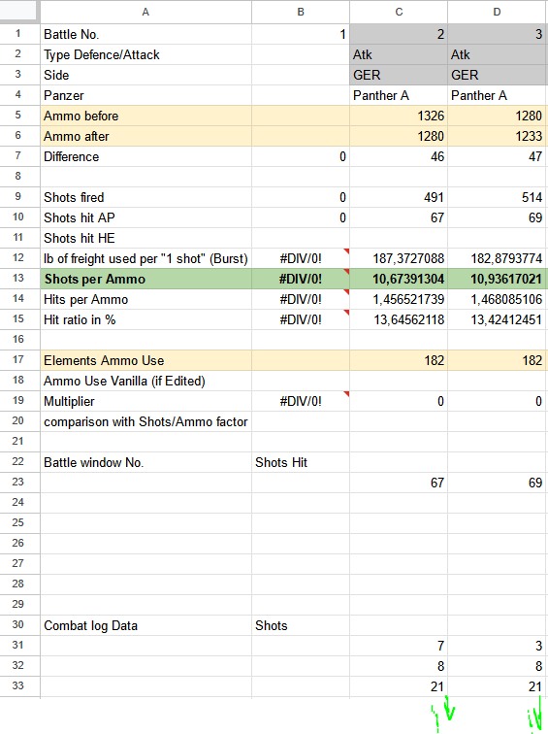Select cell D15 hit ratio 13,42412451
This screenshot has height=734, width=548.
click(497, 319)
